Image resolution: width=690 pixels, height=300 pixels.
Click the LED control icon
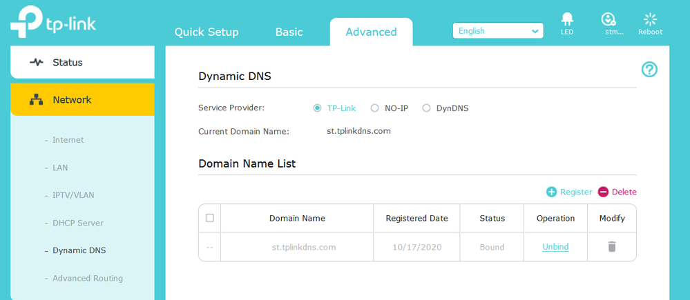pos(567,19)
